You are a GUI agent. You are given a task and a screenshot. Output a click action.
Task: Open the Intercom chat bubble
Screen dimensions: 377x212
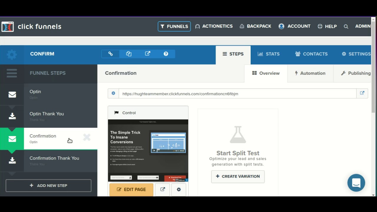[356, 183]
